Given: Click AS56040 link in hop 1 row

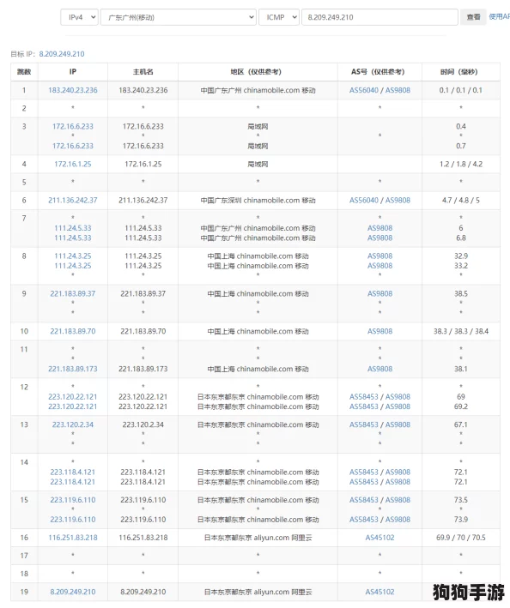Looking at the screenshot, I should (x=364, y=90).
